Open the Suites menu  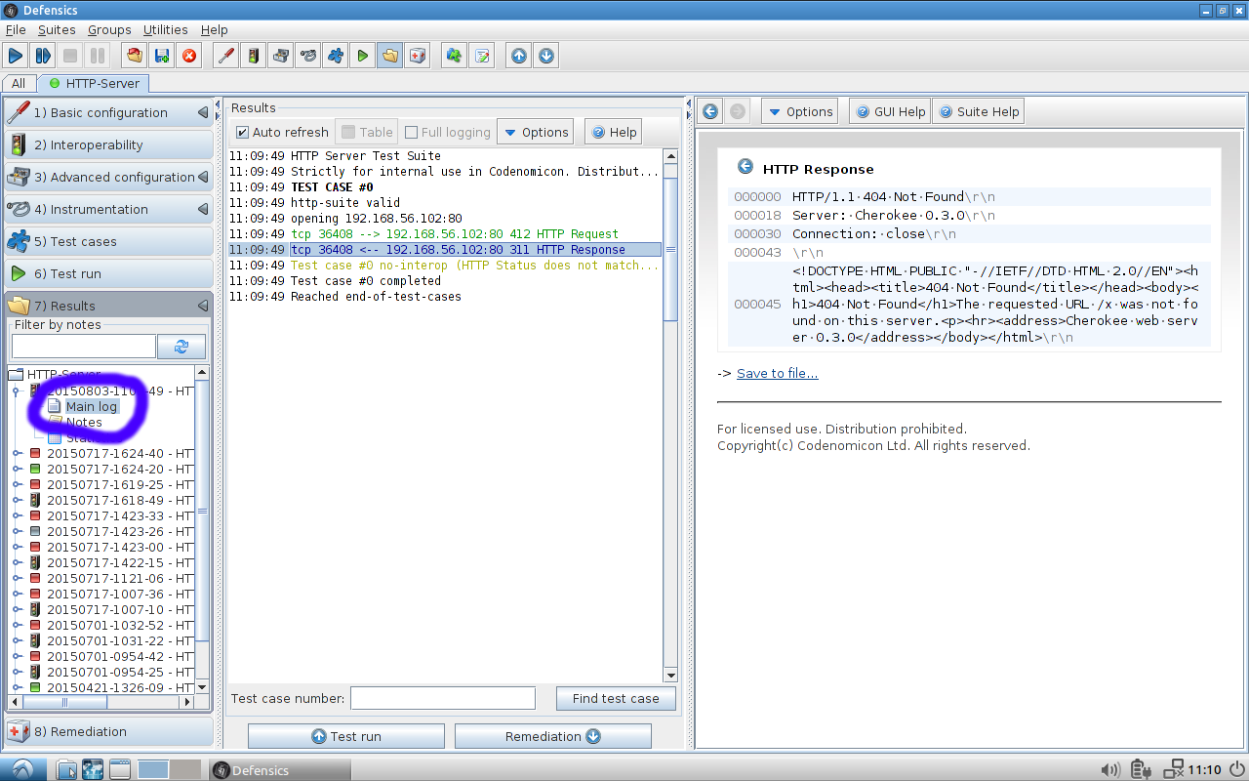[57, 29]
